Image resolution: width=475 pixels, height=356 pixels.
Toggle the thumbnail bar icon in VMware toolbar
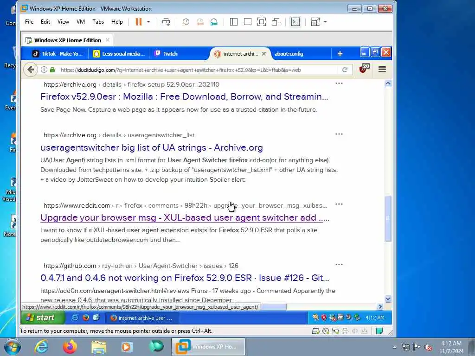click(248, 22)
